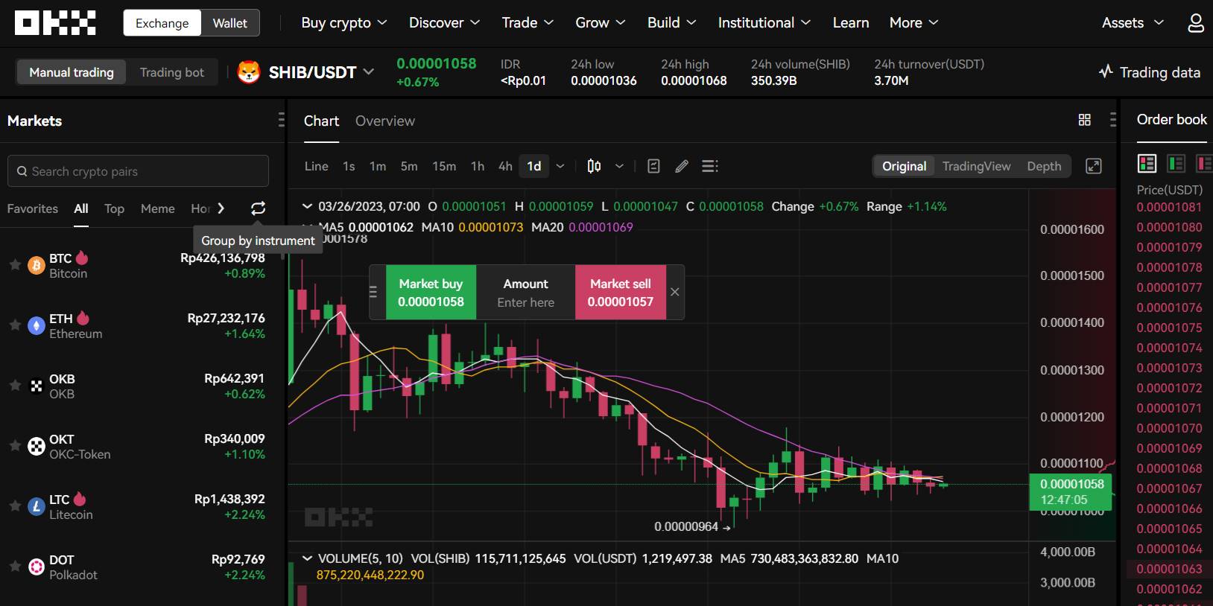This screenshot has width=1213, height=606.
Task: Select the drawing pencil tool
Action: 681,166
